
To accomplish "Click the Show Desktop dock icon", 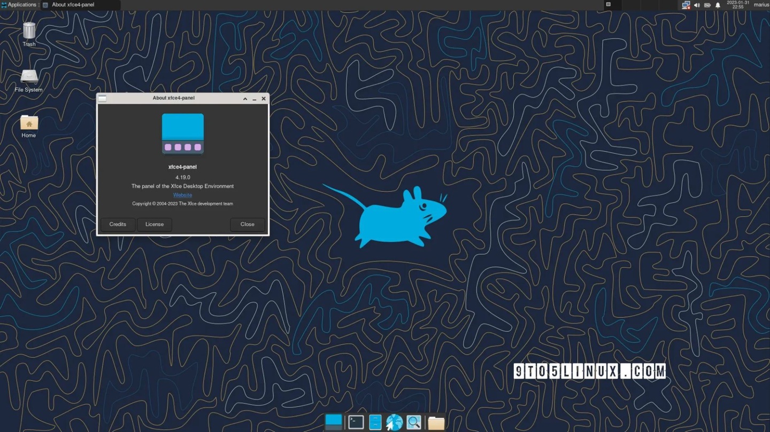I will click(333, 422).
